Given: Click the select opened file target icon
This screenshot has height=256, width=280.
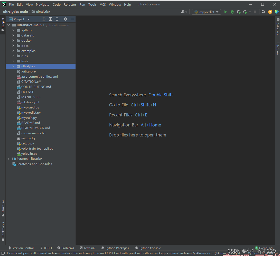Looking at the screenshot, I should click(44, 19).
